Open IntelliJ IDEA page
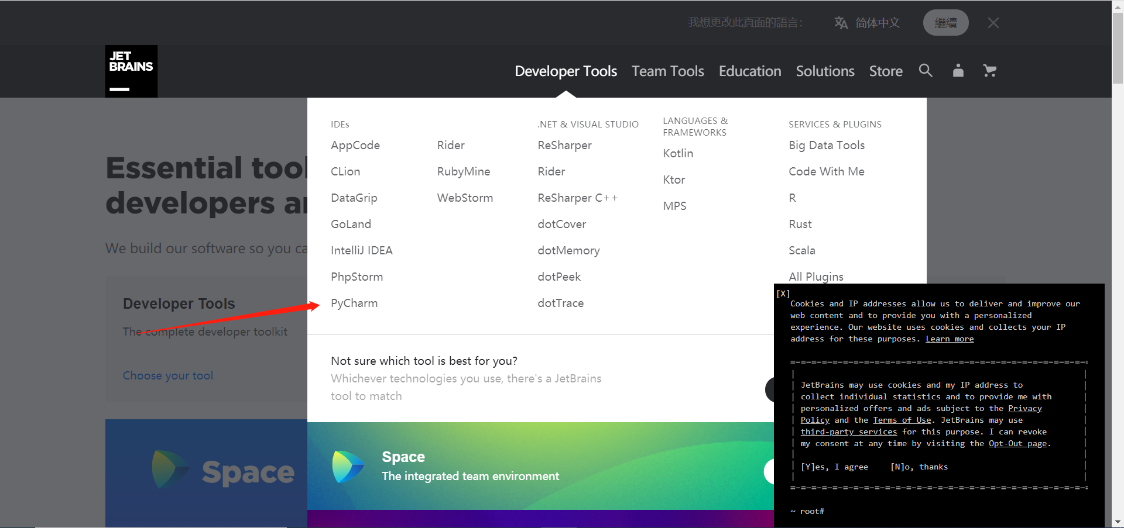The height and width of the screenshot is (528, 1124). coord(362,250)
